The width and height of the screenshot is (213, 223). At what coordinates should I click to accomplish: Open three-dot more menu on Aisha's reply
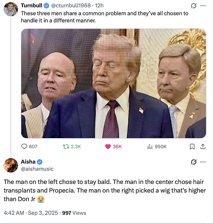203,162
